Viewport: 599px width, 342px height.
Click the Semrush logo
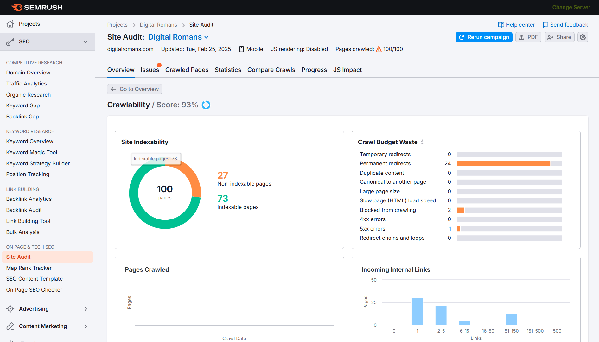37,7
